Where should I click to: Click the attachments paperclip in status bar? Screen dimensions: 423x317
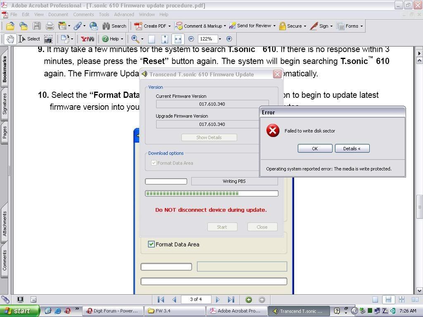(5, 300)
